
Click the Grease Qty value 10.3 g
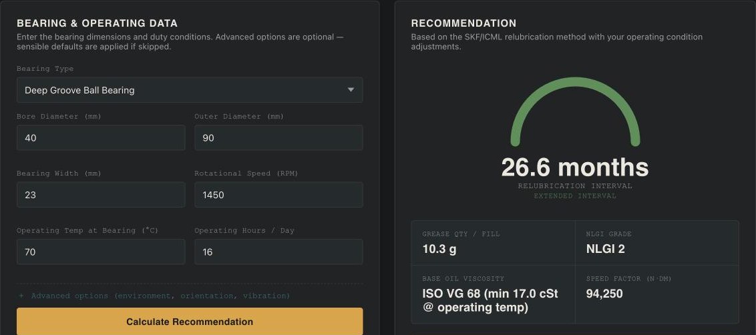(439, 249)
